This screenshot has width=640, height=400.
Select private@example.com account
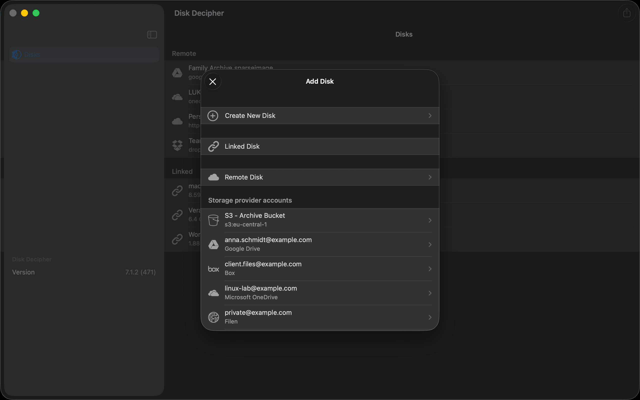[x=320, y=317]
